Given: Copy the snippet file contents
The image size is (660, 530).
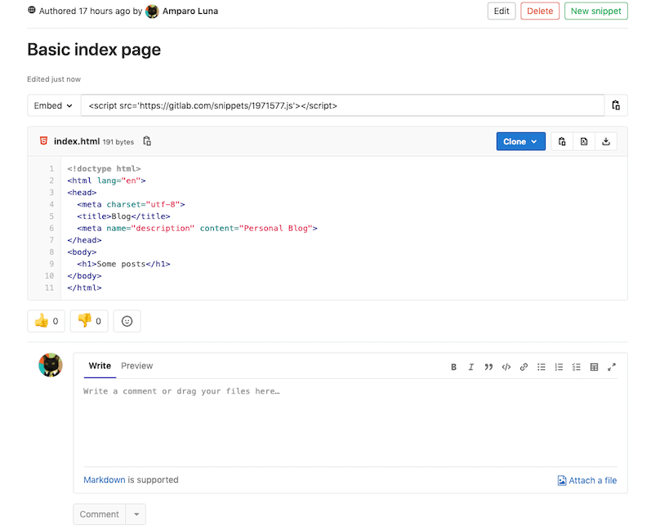Looking at the screenshot, I should [562, 140].
